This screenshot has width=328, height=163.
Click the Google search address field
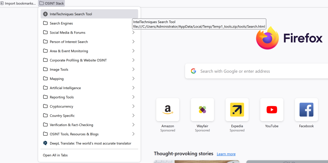coord(257,71)
